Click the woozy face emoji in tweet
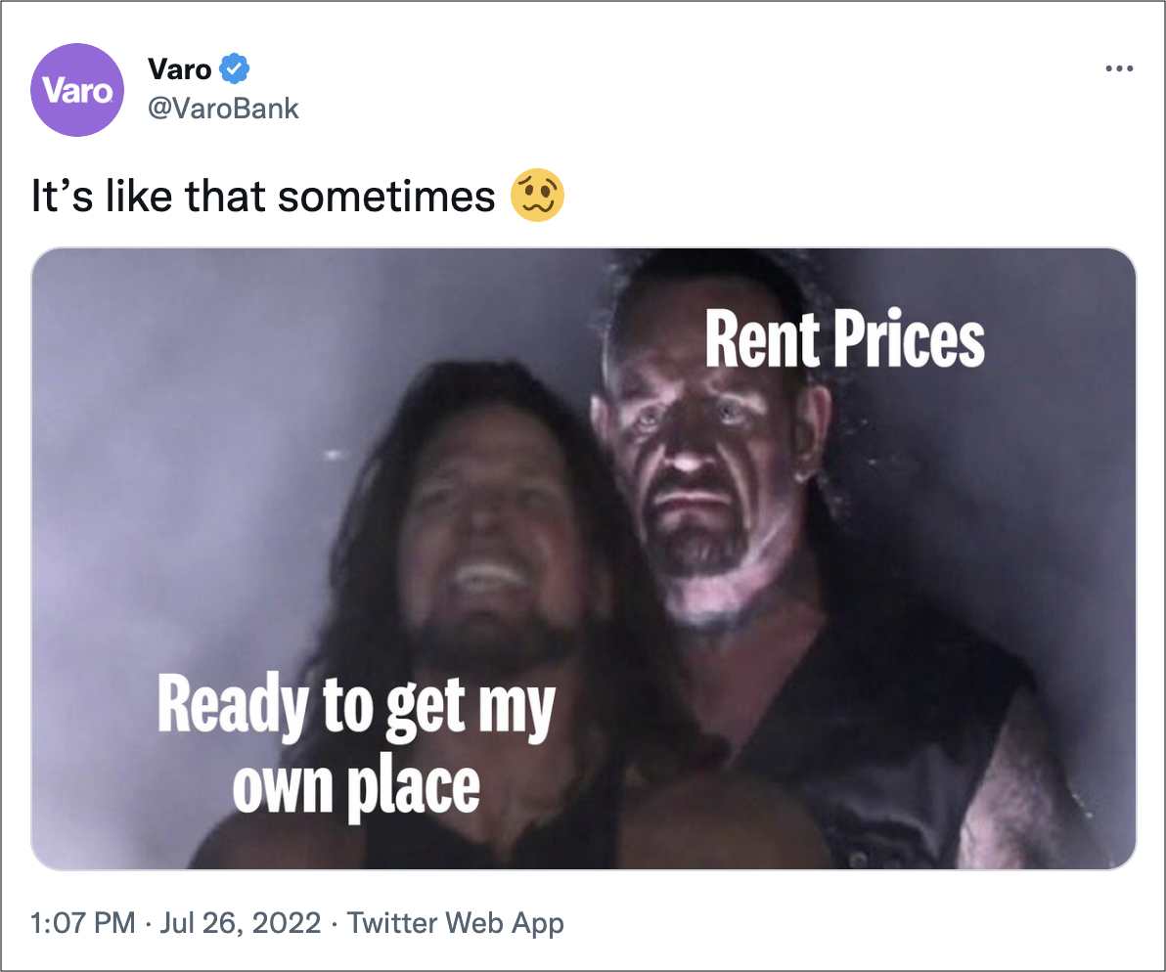 point(537,197)
